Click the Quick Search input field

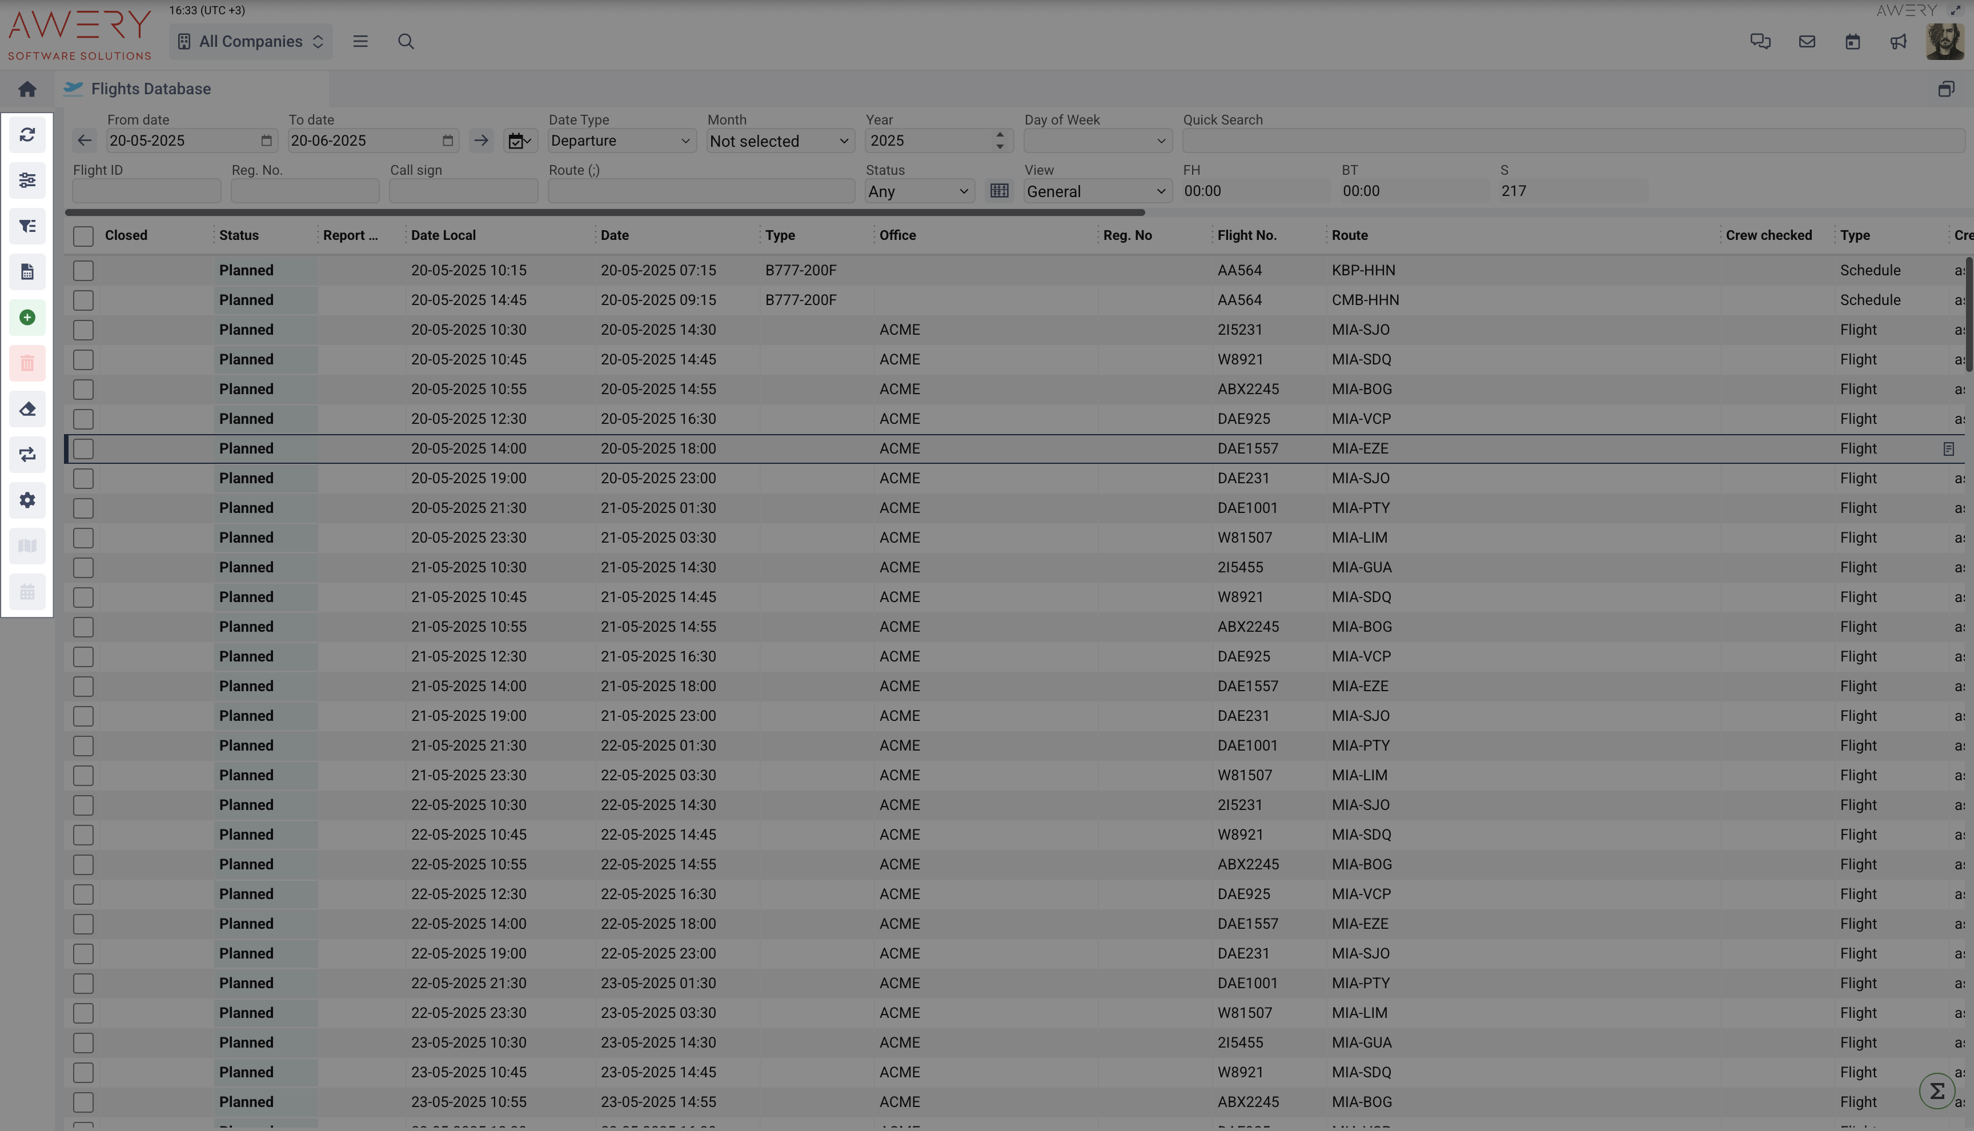click(x=1572, y=142)
